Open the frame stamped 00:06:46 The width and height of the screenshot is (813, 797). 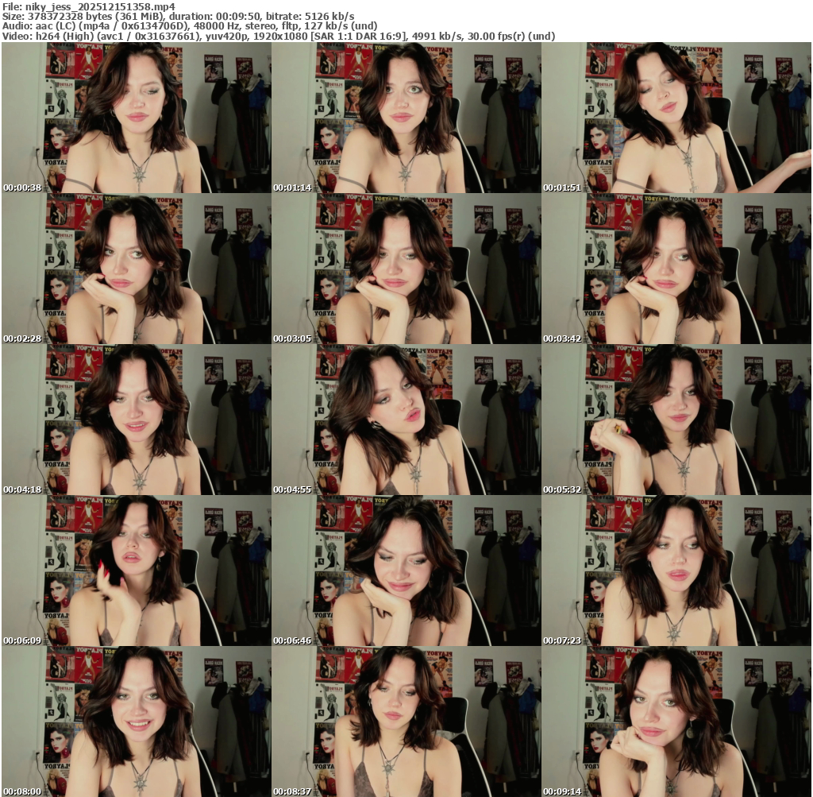(406, 571)
